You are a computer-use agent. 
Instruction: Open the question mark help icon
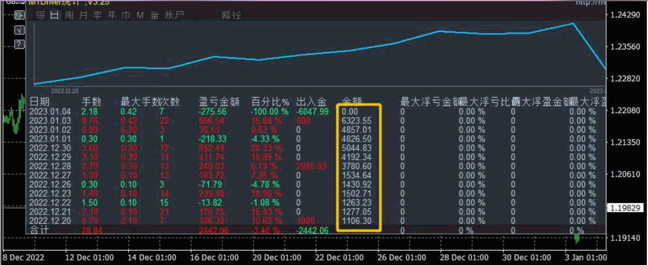19,44
